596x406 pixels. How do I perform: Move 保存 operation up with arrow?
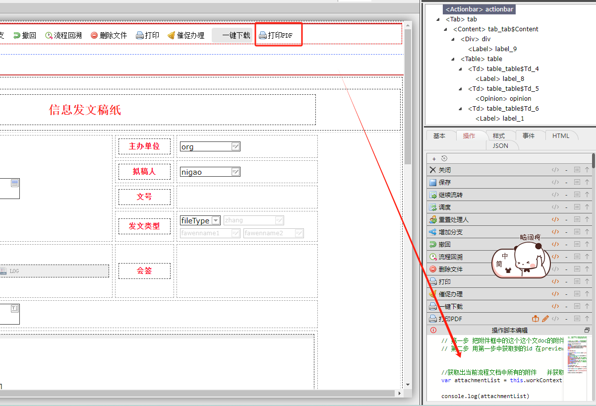tap(587, 182)
